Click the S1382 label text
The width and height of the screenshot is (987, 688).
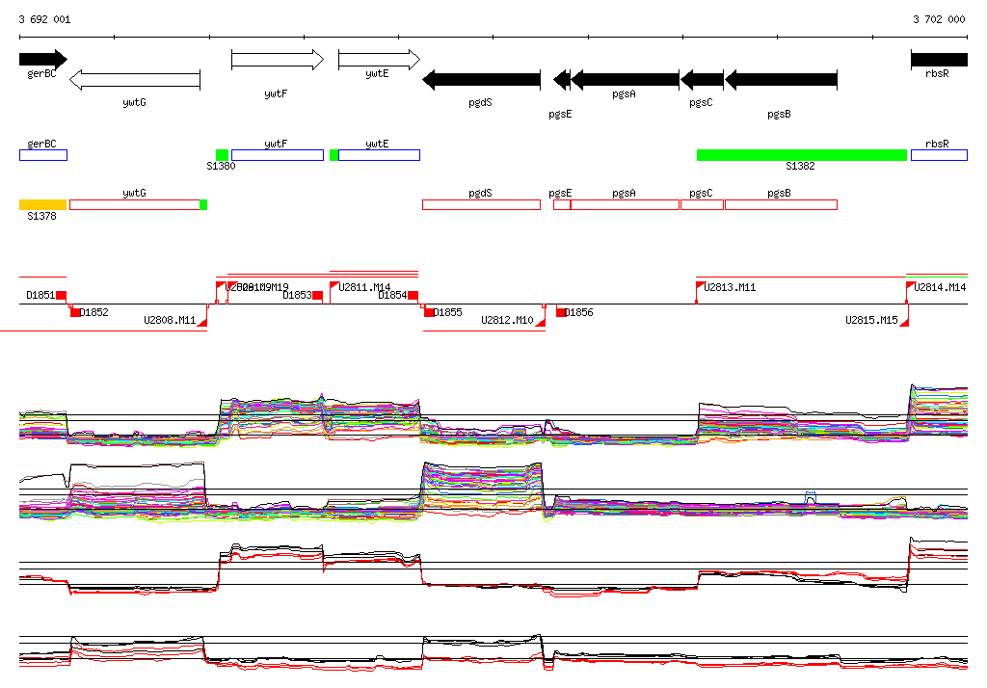click(x=800, y=166)
